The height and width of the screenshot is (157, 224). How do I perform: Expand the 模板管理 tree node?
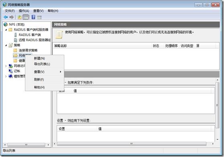tap(6, 76)
